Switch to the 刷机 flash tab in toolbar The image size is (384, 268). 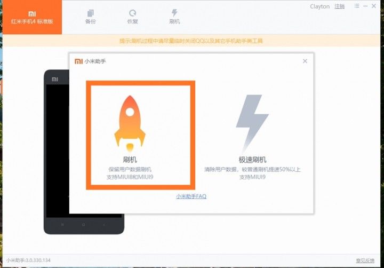[174, 17]
